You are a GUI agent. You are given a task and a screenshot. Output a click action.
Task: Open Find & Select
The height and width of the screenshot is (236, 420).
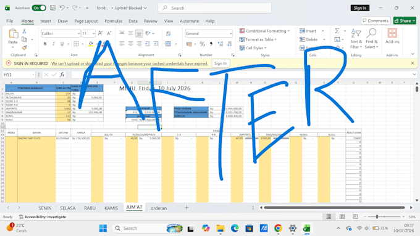tap(372, 39)
